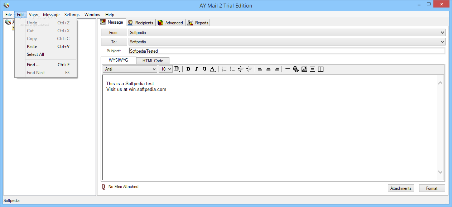This screenshot has height=207, width=452.
Task: Open the font name dropdown showing Arial
Action: 130,69
